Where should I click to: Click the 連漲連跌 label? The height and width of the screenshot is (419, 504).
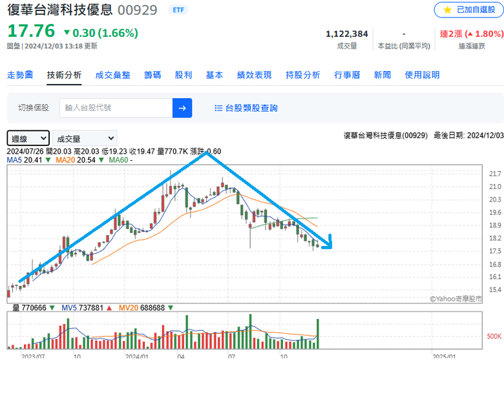tap(472, 46)
